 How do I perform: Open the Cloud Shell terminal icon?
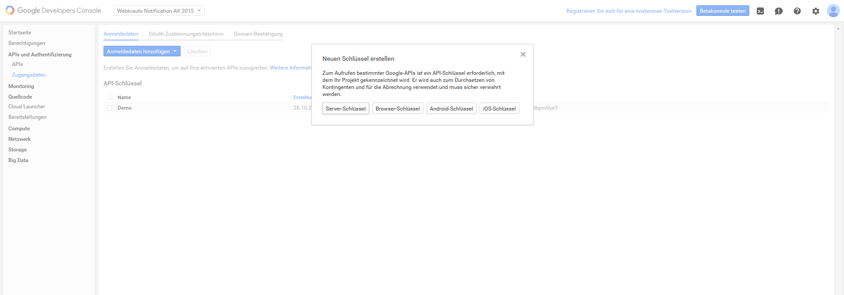(760, 11)
